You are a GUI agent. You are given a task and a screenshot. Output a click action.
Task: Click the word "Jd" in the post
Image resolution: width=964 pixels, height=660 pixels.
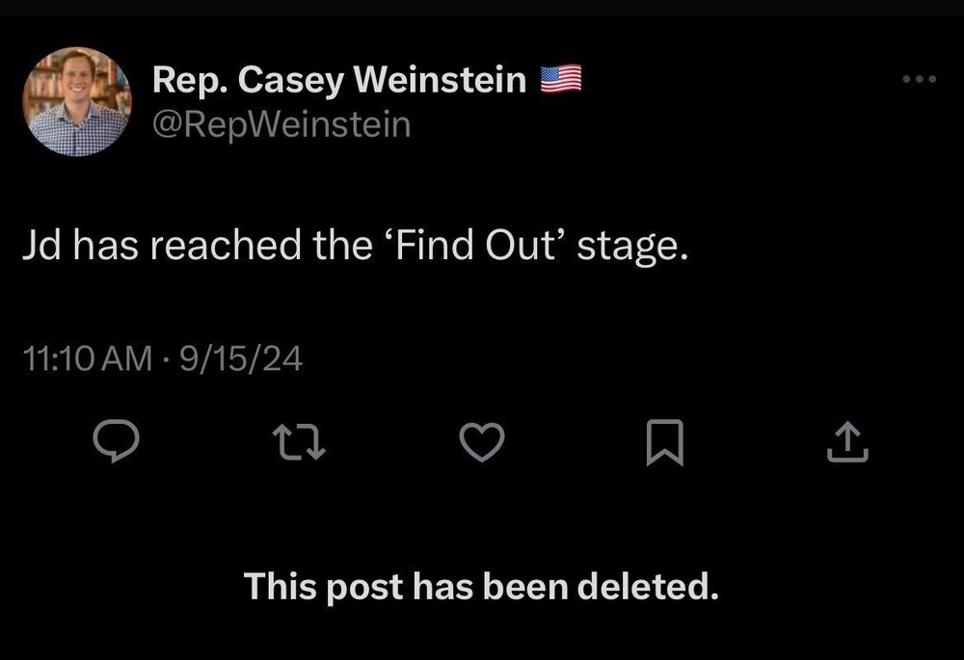41,245
